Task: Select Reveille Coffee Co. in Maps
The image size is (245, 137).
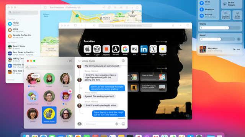Action: 23,36
